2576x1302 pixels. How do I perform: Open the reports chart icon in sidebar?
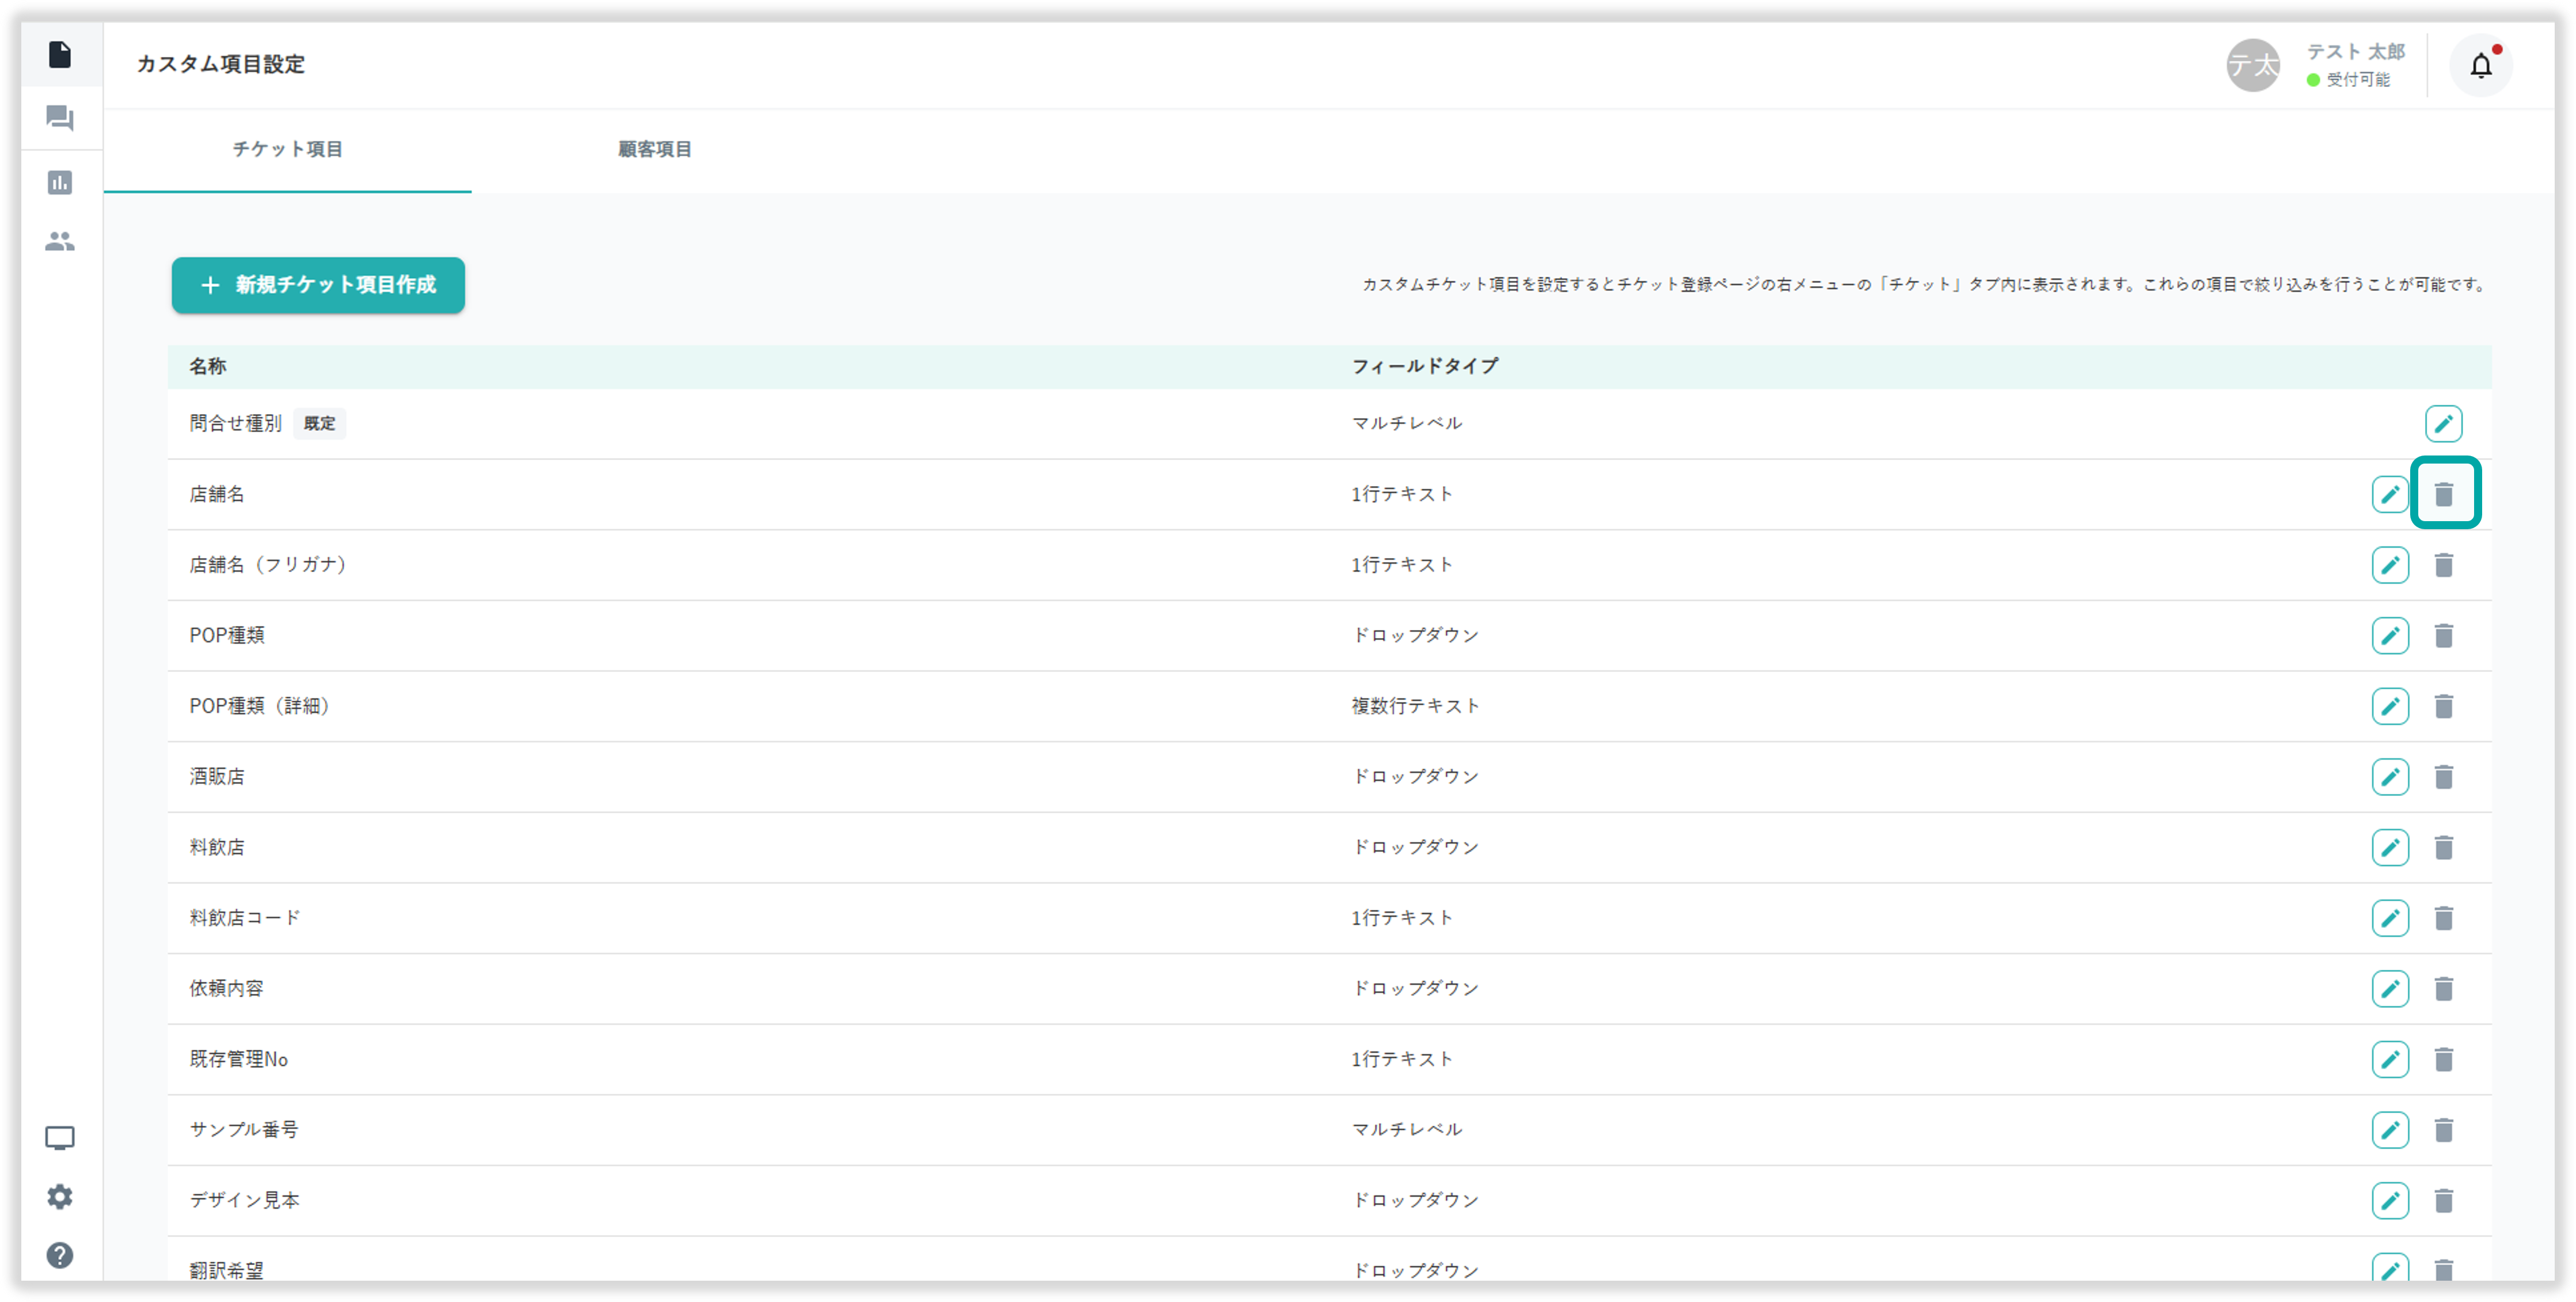coord(60,182)
